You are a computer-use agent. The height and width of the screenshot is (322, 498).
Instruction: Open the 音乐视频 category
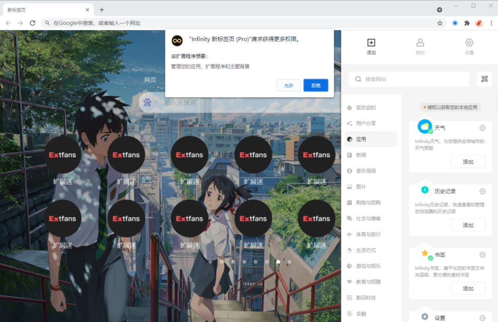(371, 171)
